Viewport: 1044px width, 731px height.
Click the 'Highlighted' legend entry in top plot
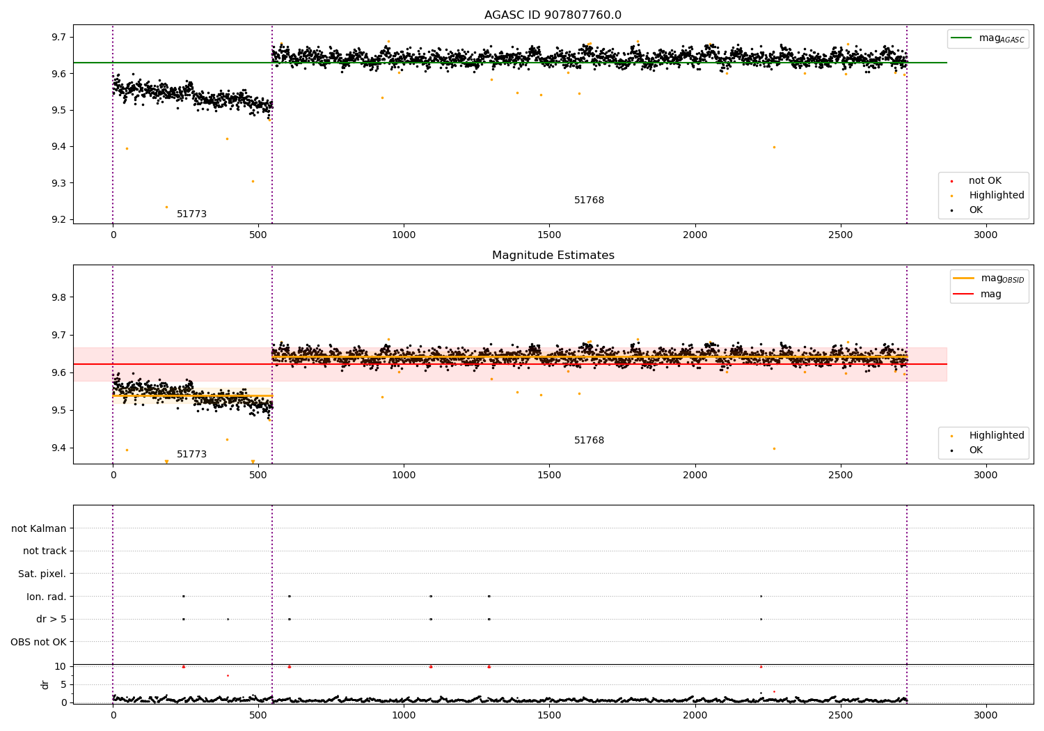click(x=988, y=196)
